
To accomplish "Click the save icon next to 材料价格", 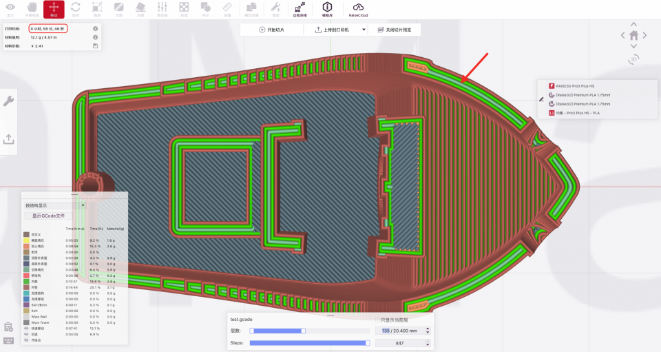I will coord(95,46).
